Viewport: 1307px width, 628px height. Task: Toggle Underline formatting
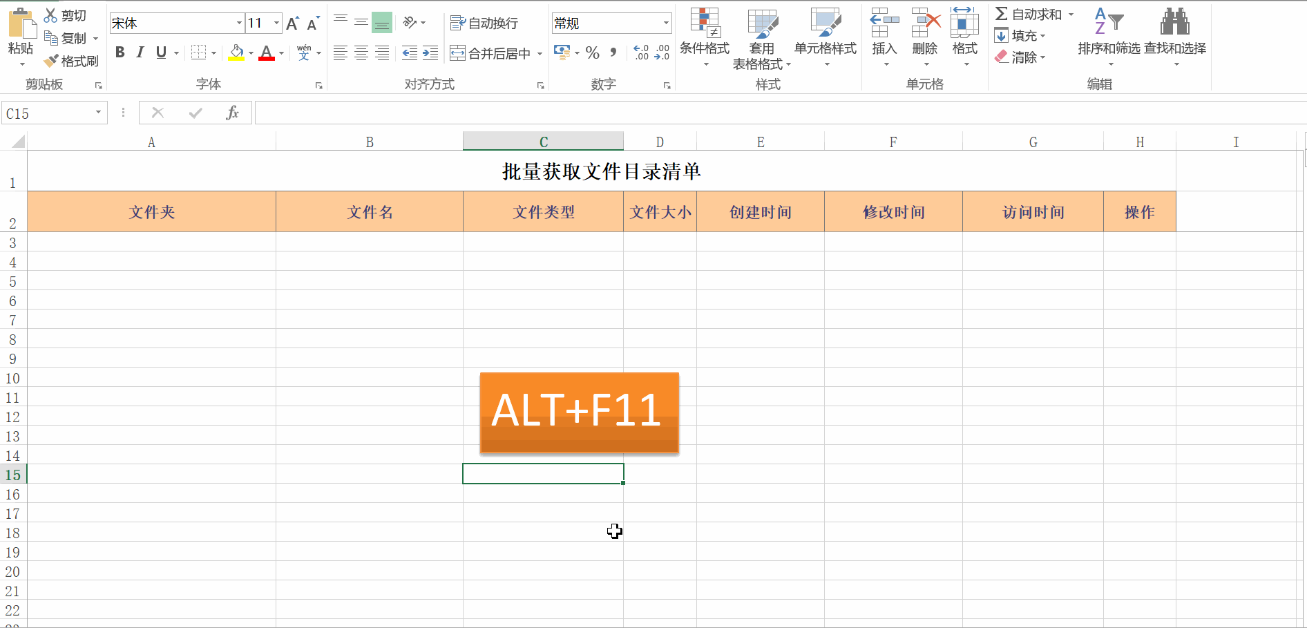click(x=161, y=53)
